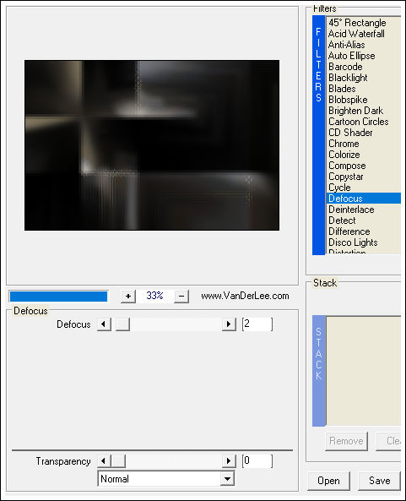Click the Save button
Screen dimensions: 406x501
[379, 481]
